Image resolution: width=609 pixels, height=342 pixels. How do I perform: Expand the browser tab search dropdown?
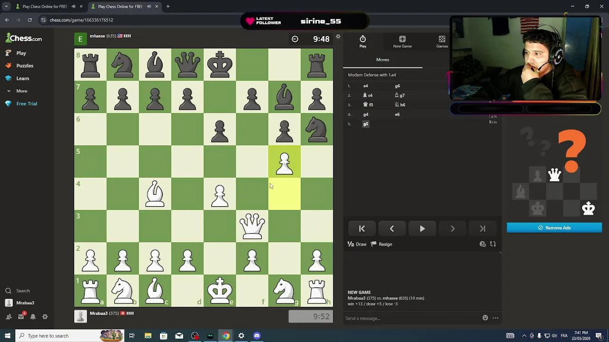[6, 7]
